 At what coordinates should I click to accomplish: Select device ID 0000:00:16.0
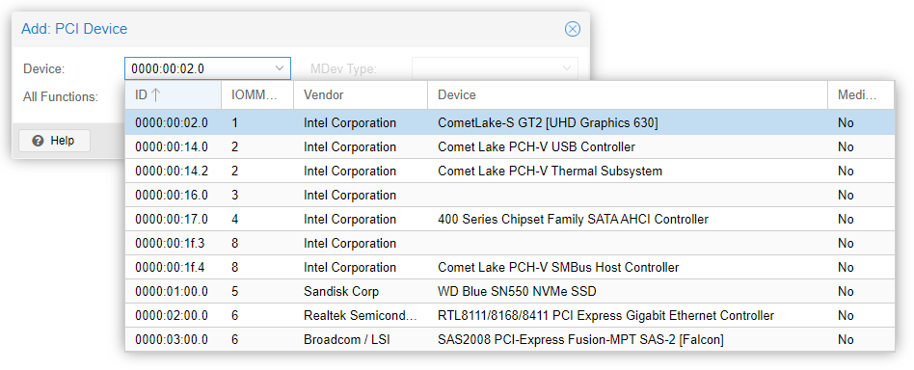[172, 196]
